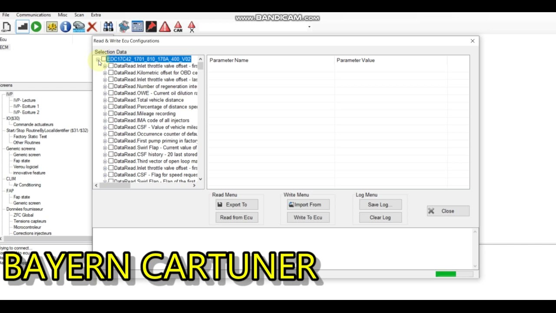556x313 pixels.
Task: Click the blue information icon
Action: click(66, 27)
